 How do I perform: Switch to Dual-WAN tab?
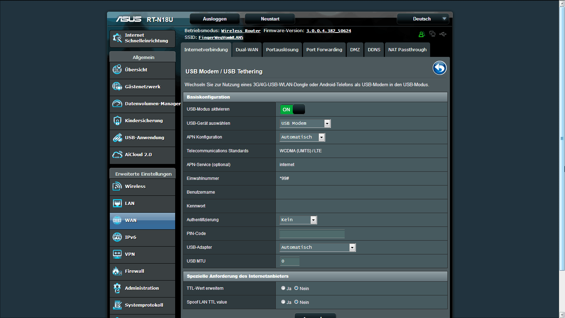tap(247, 50)
